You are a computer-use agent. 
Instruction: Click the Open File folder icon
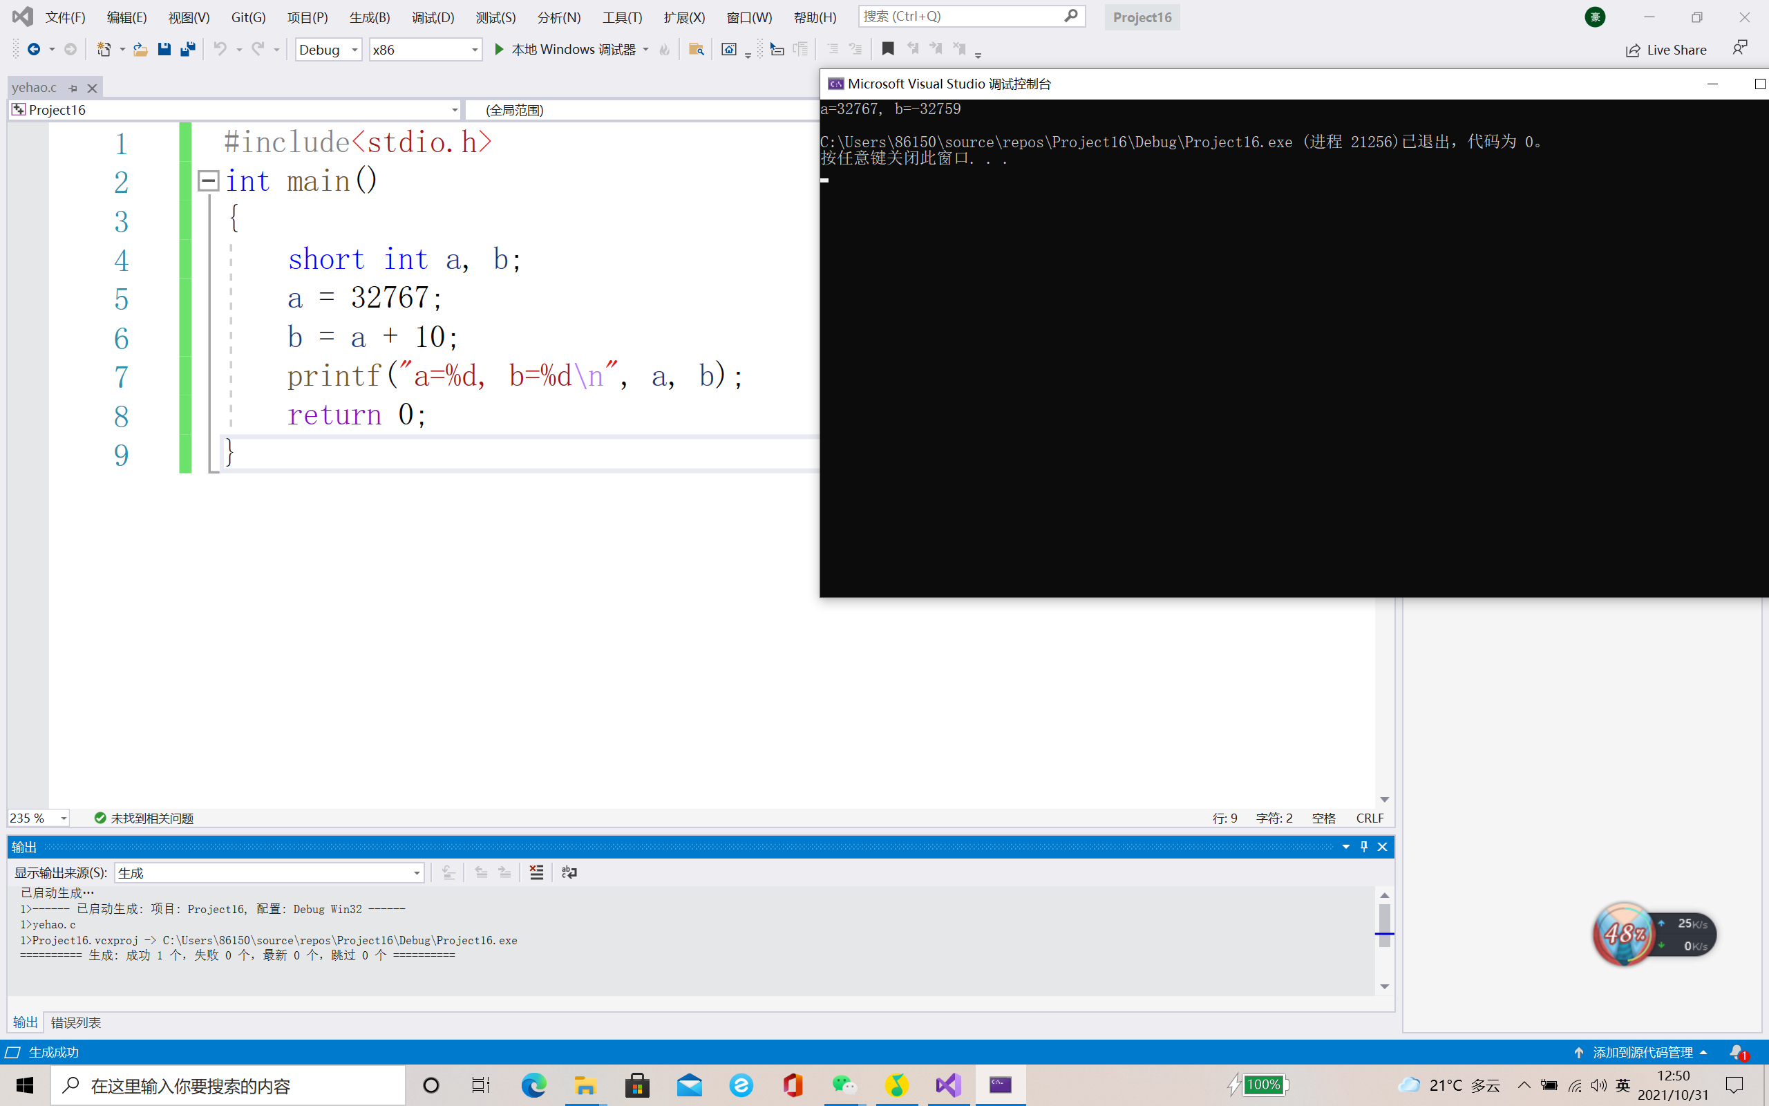pos(140,49)
